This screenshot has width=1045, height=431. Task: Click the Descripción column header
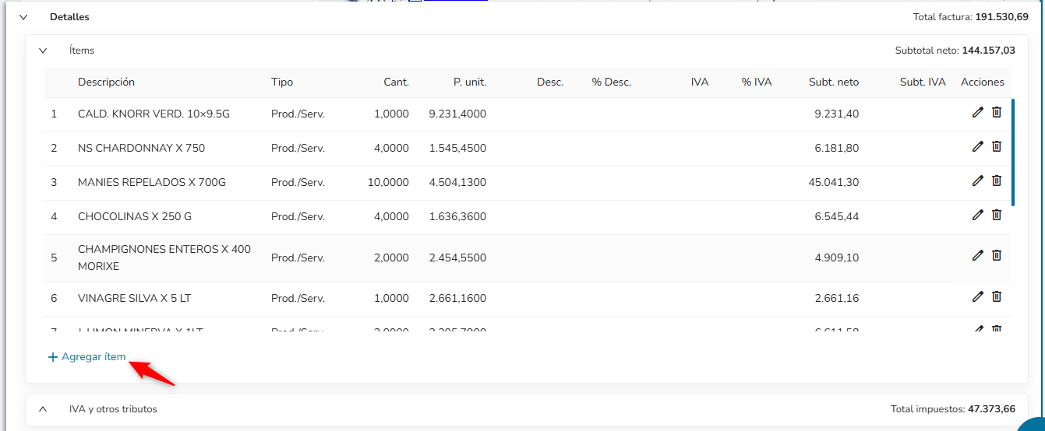[106, 82]
